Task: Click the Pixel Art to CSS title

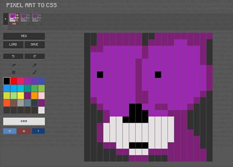Action: 32,5
